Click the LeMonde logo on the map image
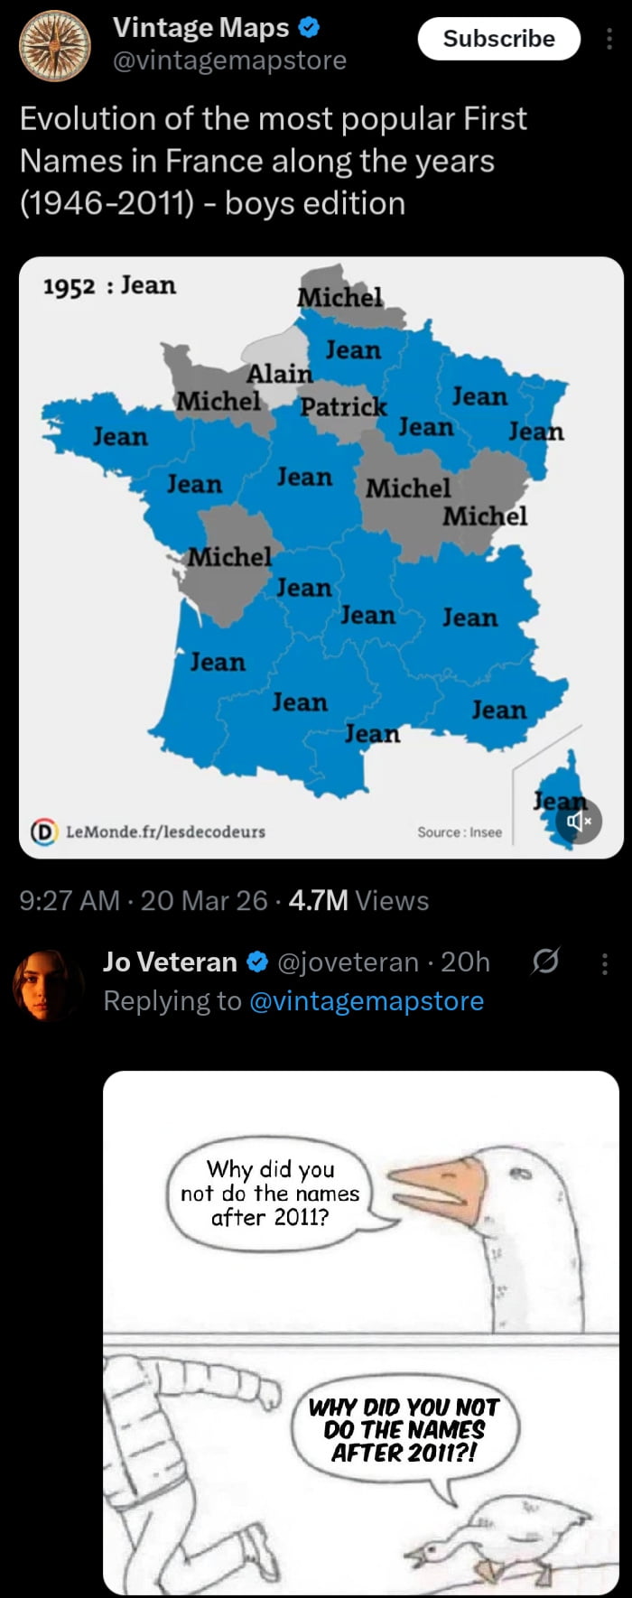 (43, 832)
